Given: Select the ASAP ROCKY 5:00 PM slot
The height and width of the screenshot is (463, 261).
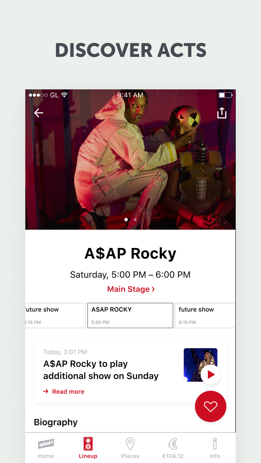Looking at the screenshot, I should click(x=130, y=316).
